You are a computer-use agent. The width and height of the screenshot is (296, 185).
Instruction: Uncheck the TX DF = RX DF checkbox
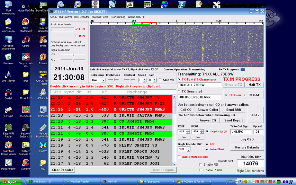207,132
